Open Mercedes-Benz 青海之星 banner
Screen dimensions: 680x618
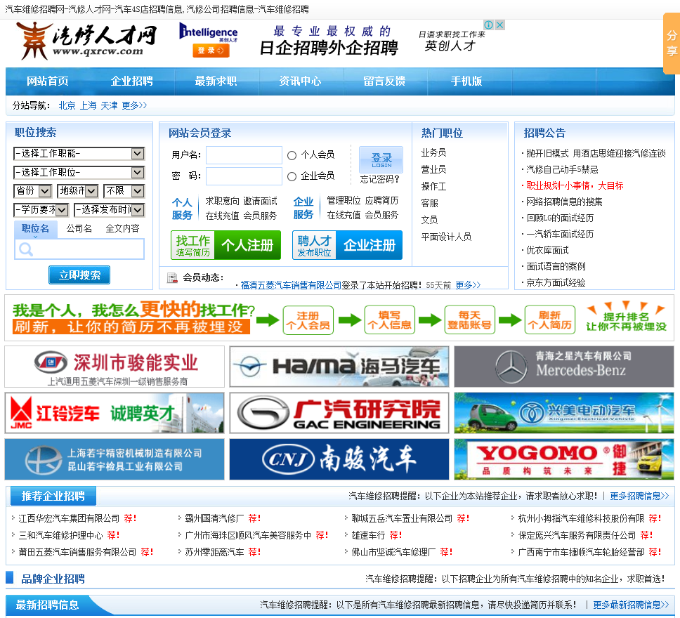[564, 367]
